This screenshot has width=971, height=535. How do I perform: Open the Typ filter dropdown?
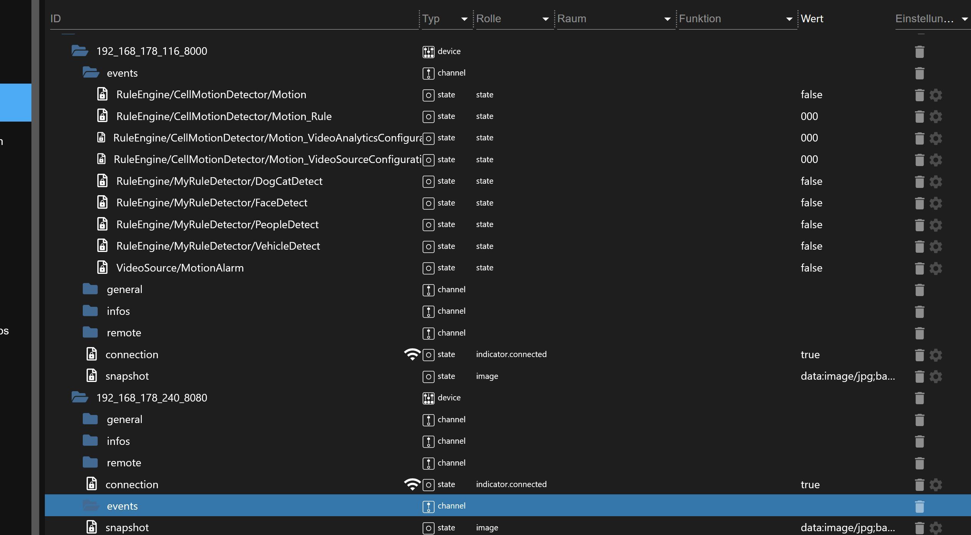[464, 19]
